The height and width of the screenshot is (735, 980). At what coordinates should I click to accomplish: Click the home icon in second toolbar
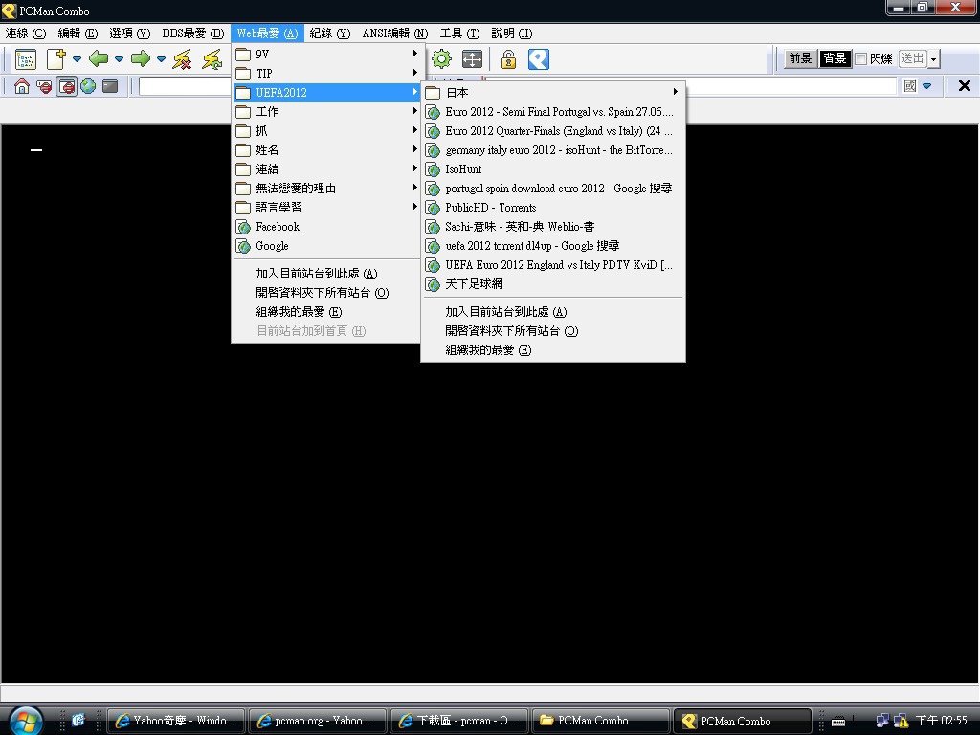(22, 86)
